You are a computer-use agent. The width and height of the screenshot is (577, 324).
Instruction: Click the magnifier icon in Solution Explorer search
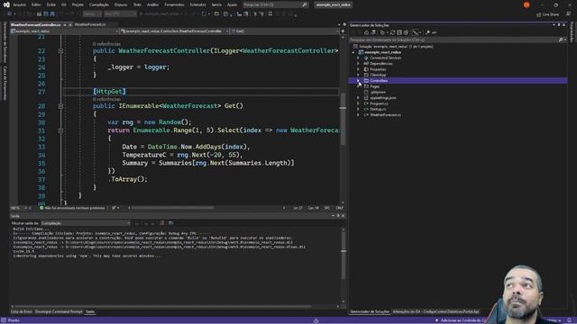561,40
